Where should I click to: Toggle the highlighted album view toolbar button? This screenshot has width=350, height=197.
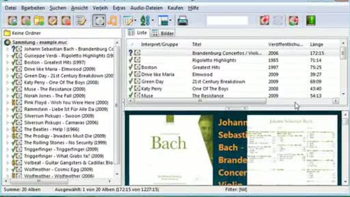[99, 21]
